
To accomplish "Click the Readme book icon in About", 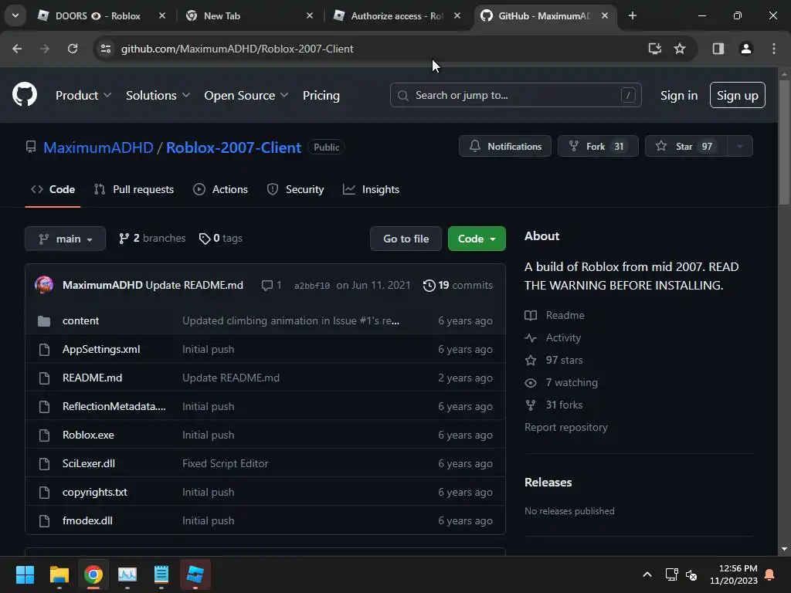I will point(531,315).
